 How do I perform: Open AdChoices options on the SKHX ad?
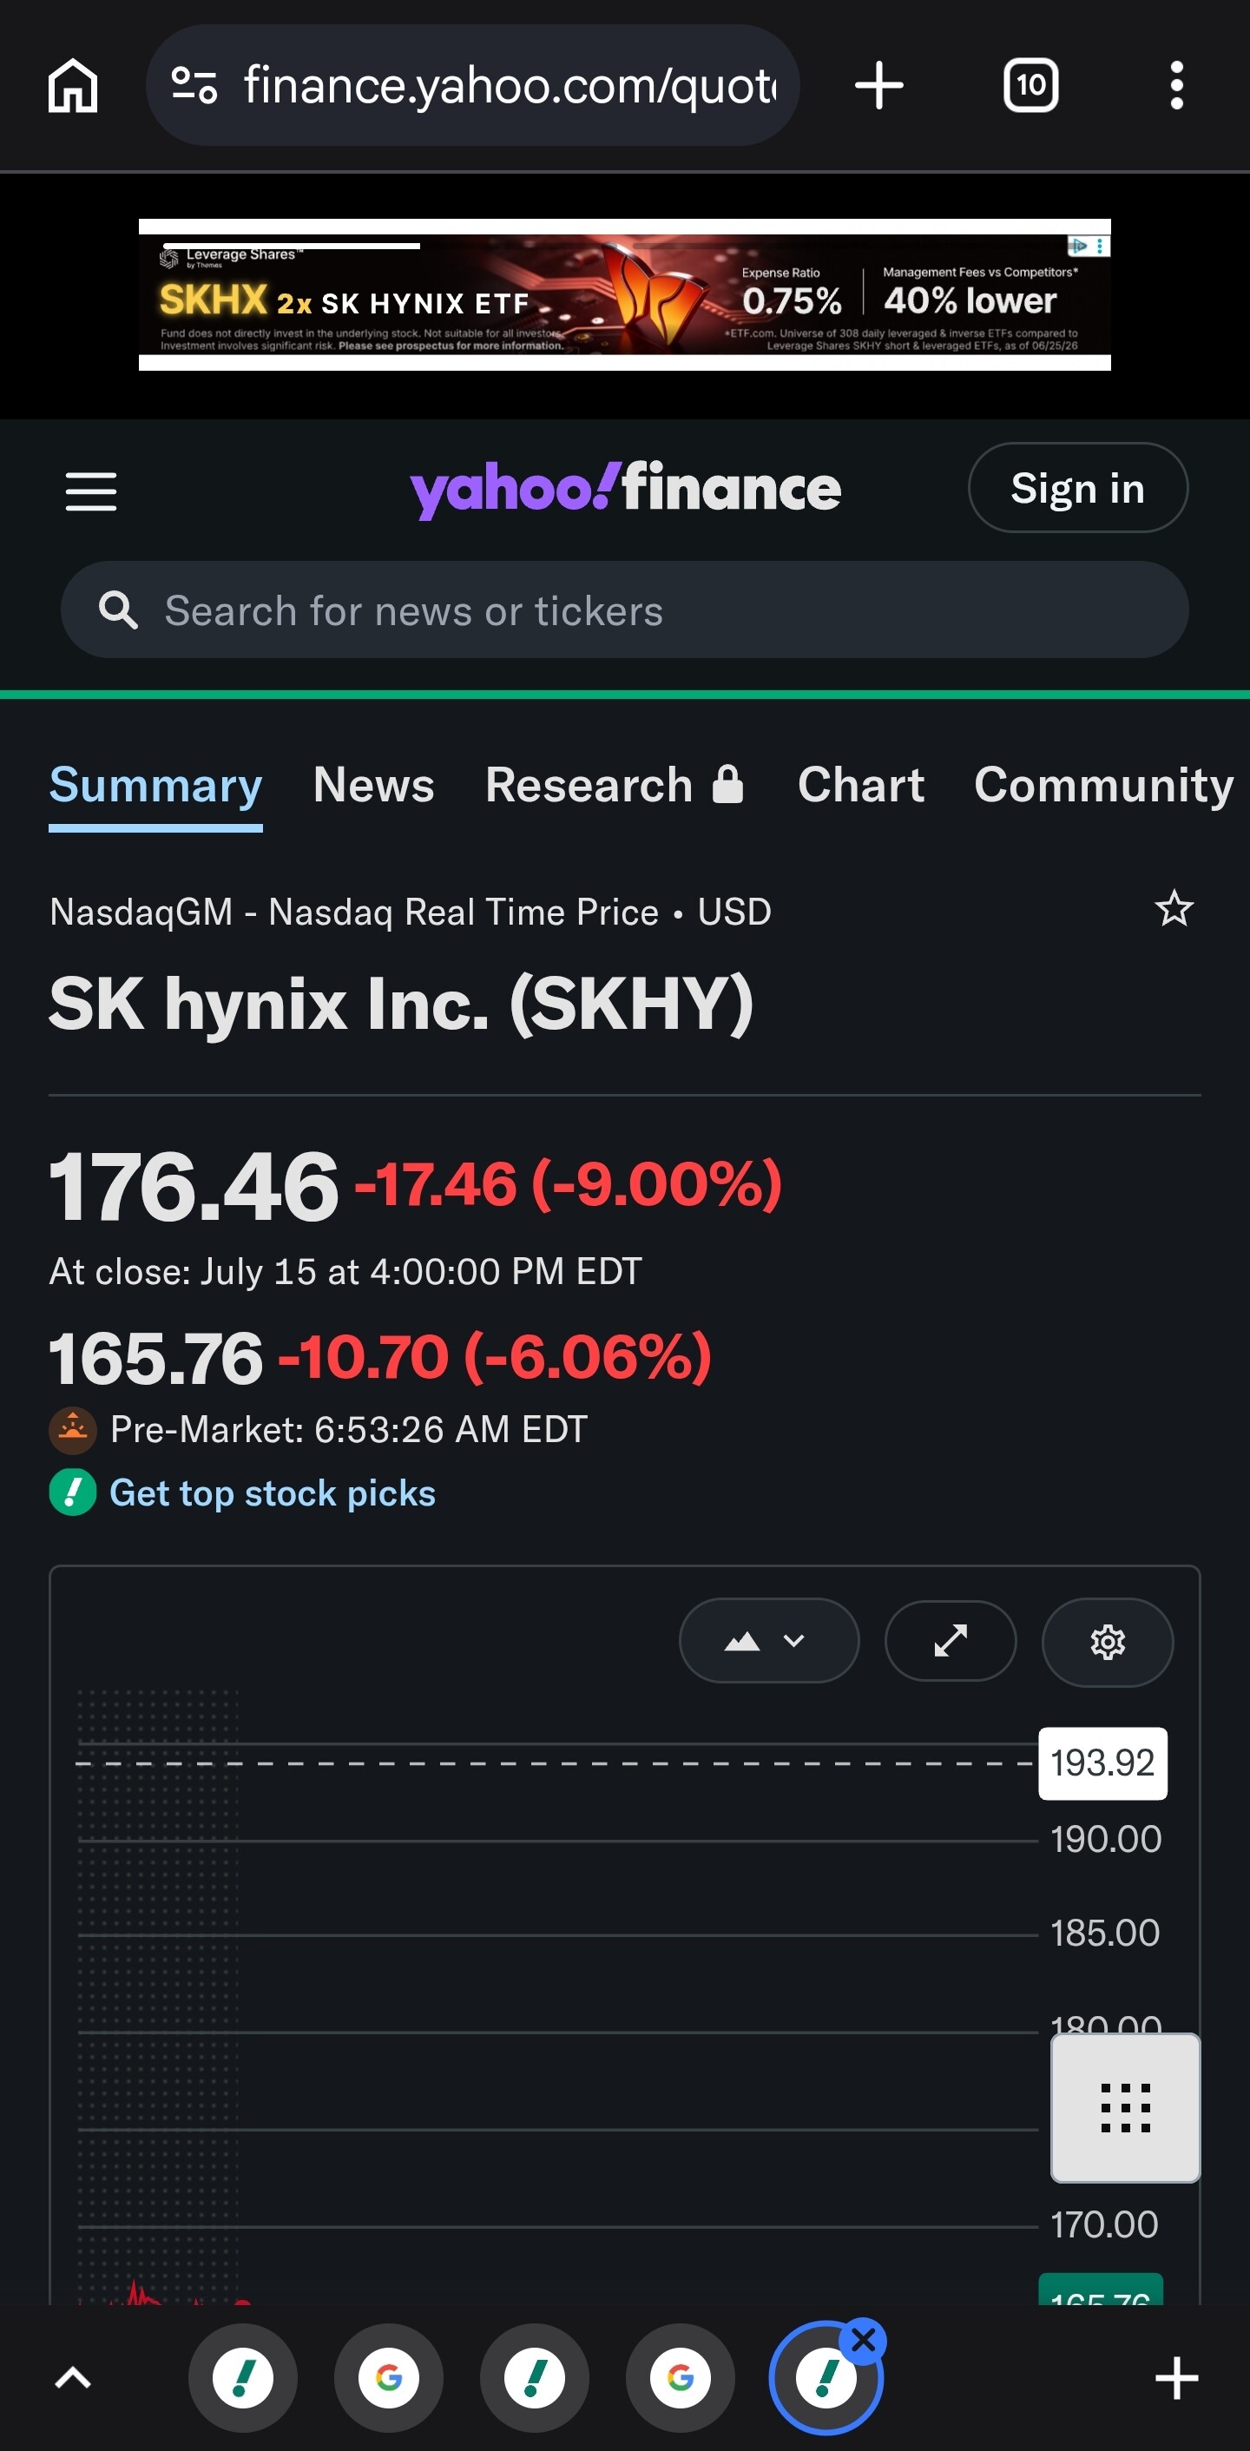click(x=1101, y=246)
